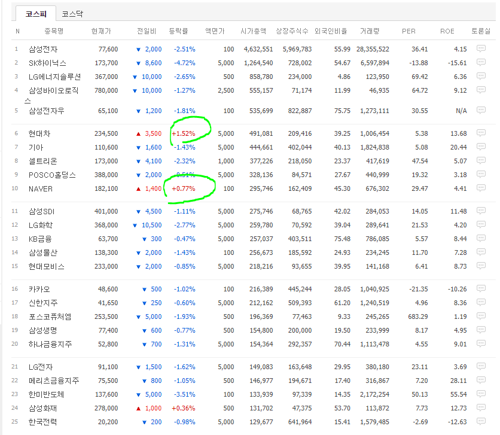Open the 포스코퓨처엠 stock link
Image resolution: width=500 pixels, height=435 pixels.
[x=50, y=317]
